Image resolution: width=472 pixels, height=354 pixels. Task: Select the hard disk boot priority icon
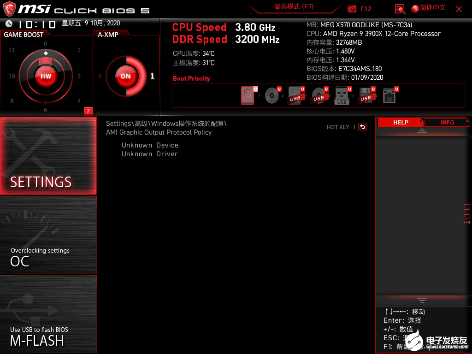click(x=249, y=95)
